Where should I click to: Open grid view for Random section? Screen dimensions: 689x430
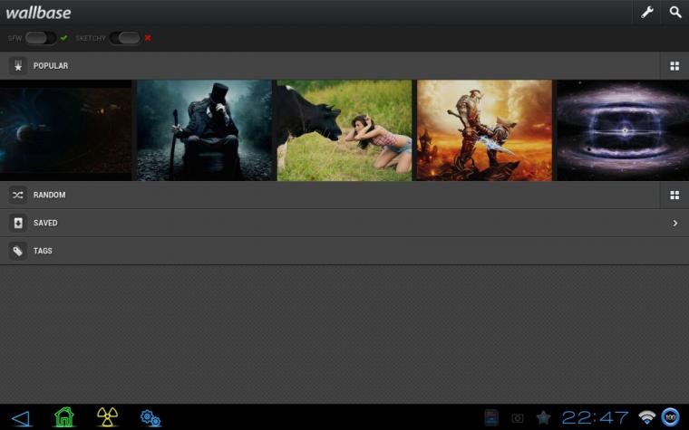pos(674,195)
